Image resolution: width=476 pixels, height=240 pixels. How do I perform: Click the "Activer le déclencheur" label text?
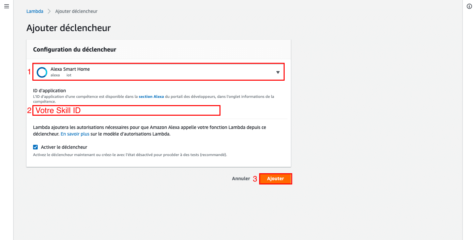(x=64, y=147)
